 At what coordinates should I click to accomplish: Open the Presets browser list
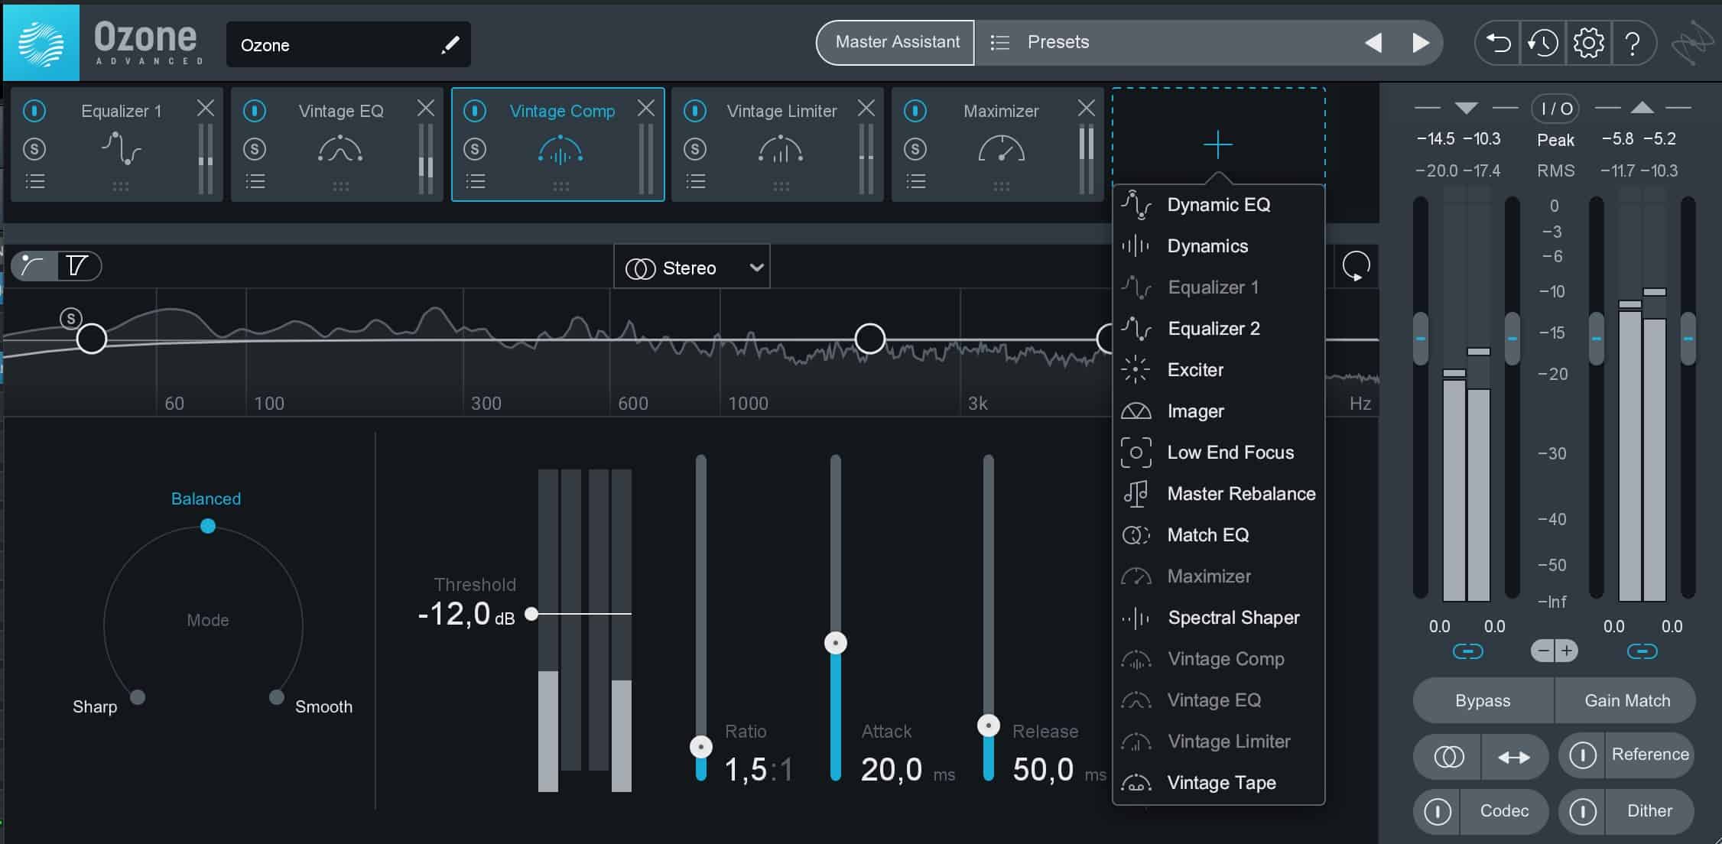click(999, 43)
